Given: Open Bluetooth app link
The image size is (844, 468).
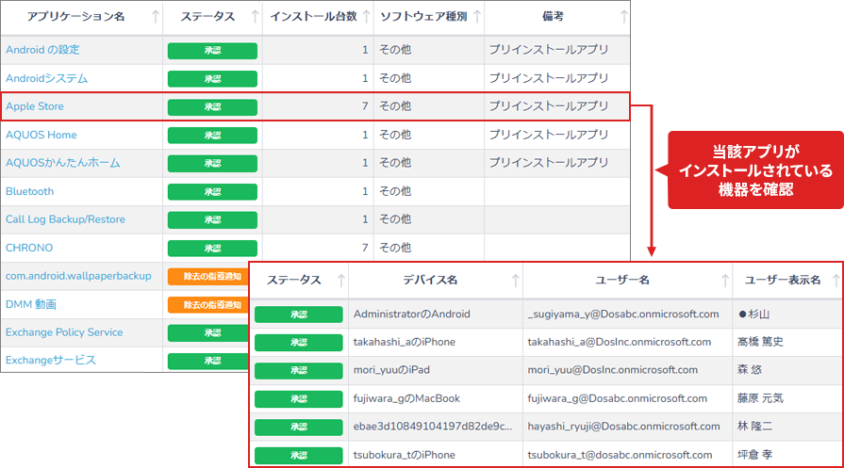Looking at the screenshot, I should [x=29, y=191].
